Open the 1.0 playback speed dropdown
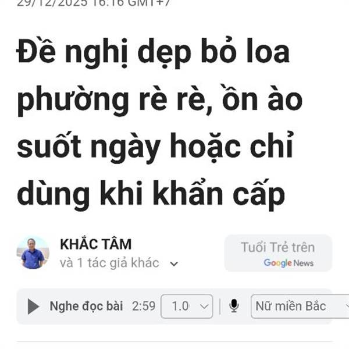 (x=187, y=307)
